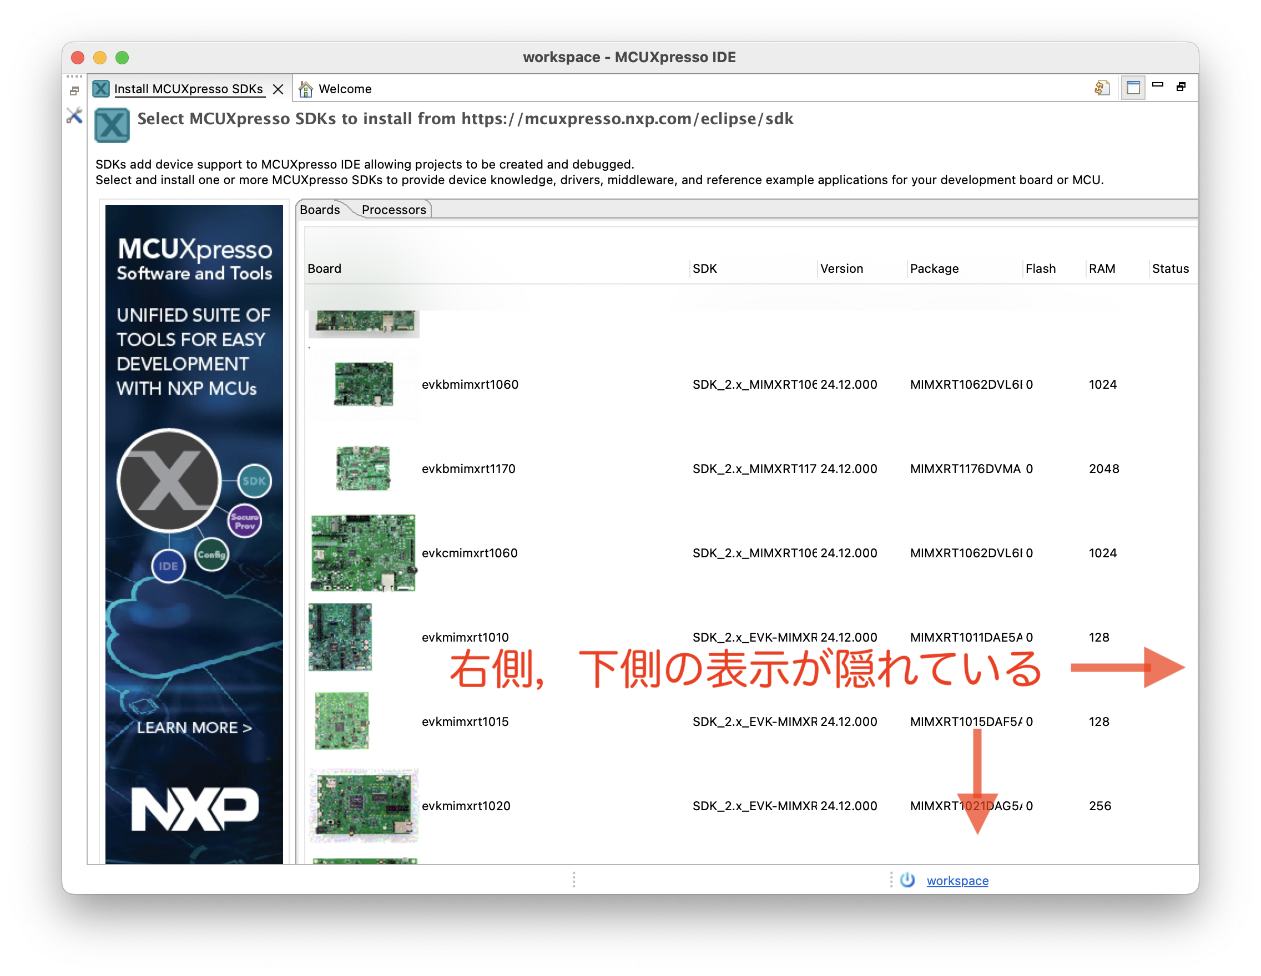Click the minimize view icon near top right
Screen dimensions: 1261x976
tap(1158, 84)
